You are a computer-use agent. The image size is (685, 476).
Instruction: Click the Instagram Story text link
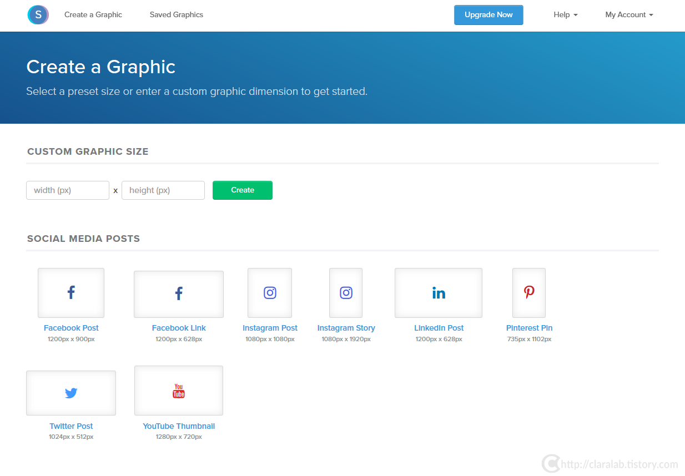[346, 328]
